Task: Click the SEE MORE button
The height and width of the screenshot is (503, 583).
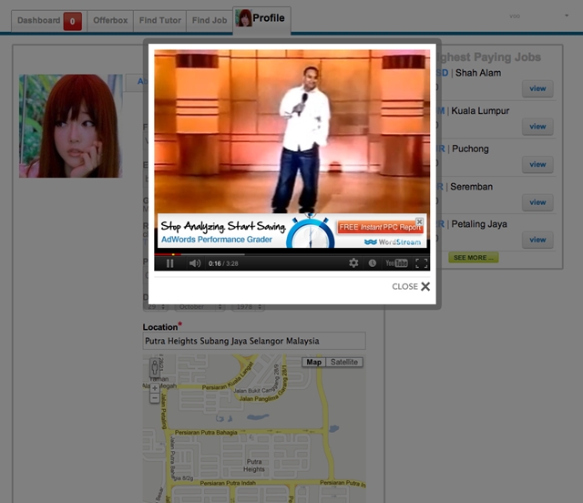Action: 474,258
